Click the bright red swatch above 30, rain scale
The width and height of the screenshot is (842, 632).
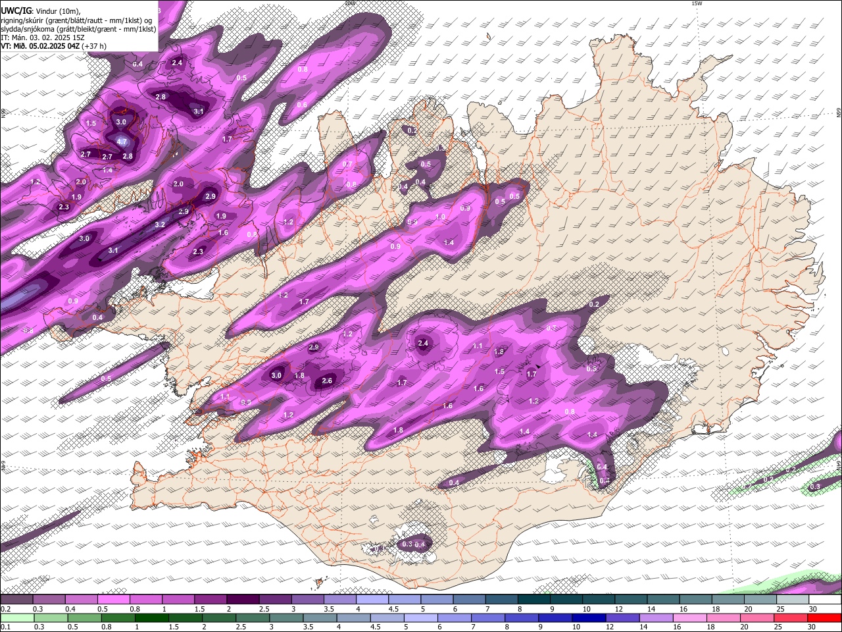tap(825, 618)
